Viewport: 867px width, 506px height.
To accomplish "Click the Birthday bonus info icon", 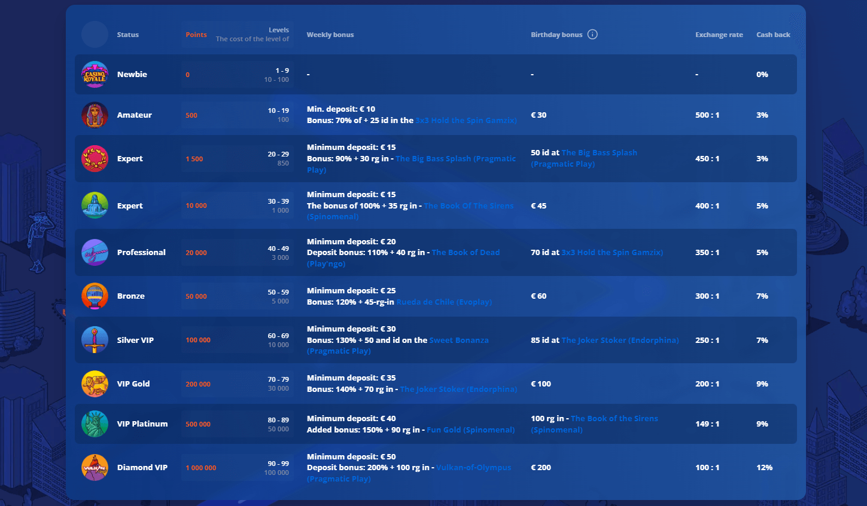I will (x=592, y=34).
